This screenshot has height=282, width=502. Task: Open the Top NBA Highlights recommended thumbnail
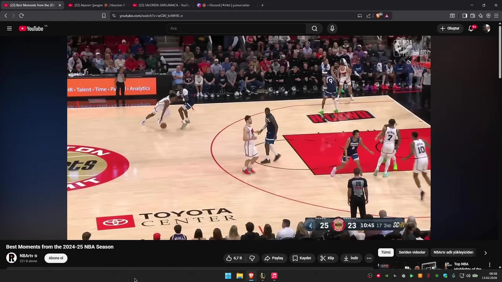(415, 266)
